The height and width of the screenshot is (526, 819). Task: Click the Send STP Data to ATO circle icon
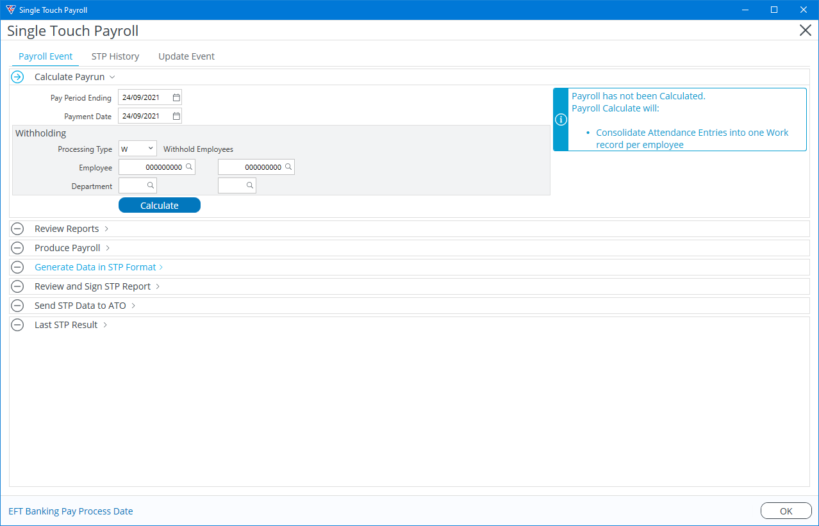(x=18, y=306)
